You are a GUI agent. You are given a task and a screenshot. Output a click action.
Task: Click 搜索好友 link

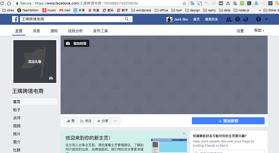[211, 19]
